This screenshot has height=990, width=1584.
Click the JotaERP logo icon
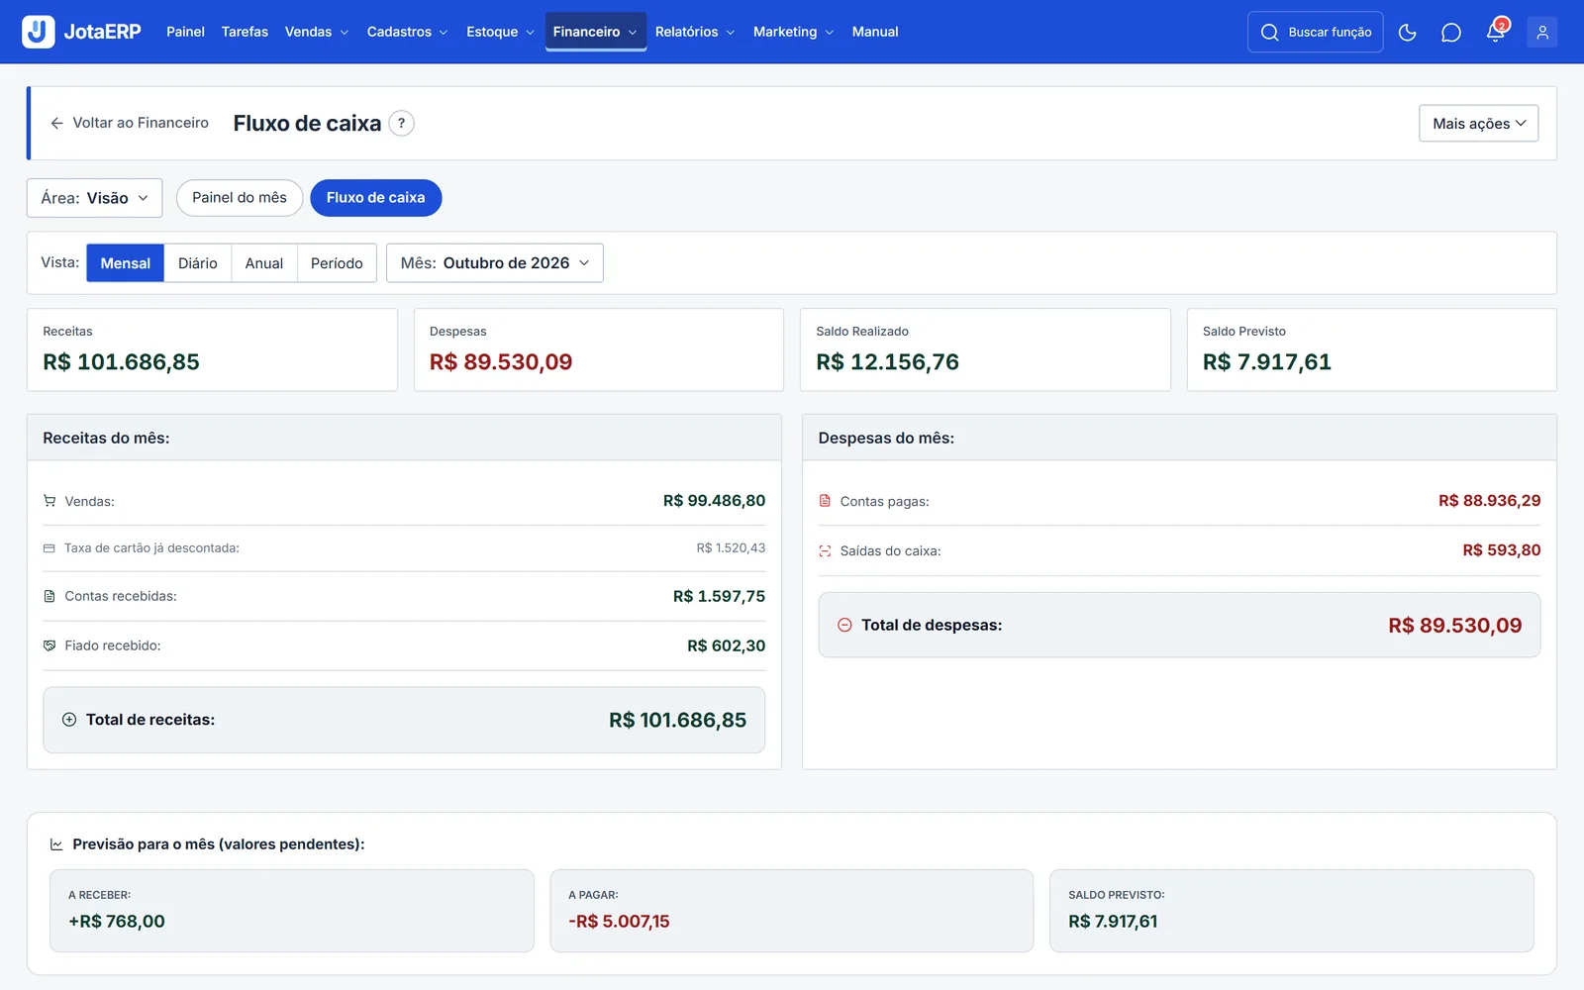[x=39, y=32]
